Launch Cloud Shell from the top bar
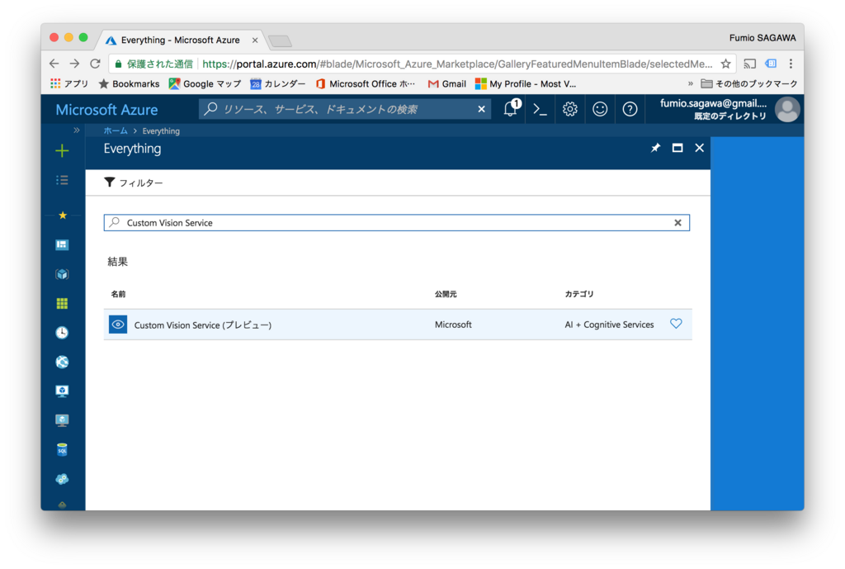This screenshot has width=845, height=569. pos(540,110)
